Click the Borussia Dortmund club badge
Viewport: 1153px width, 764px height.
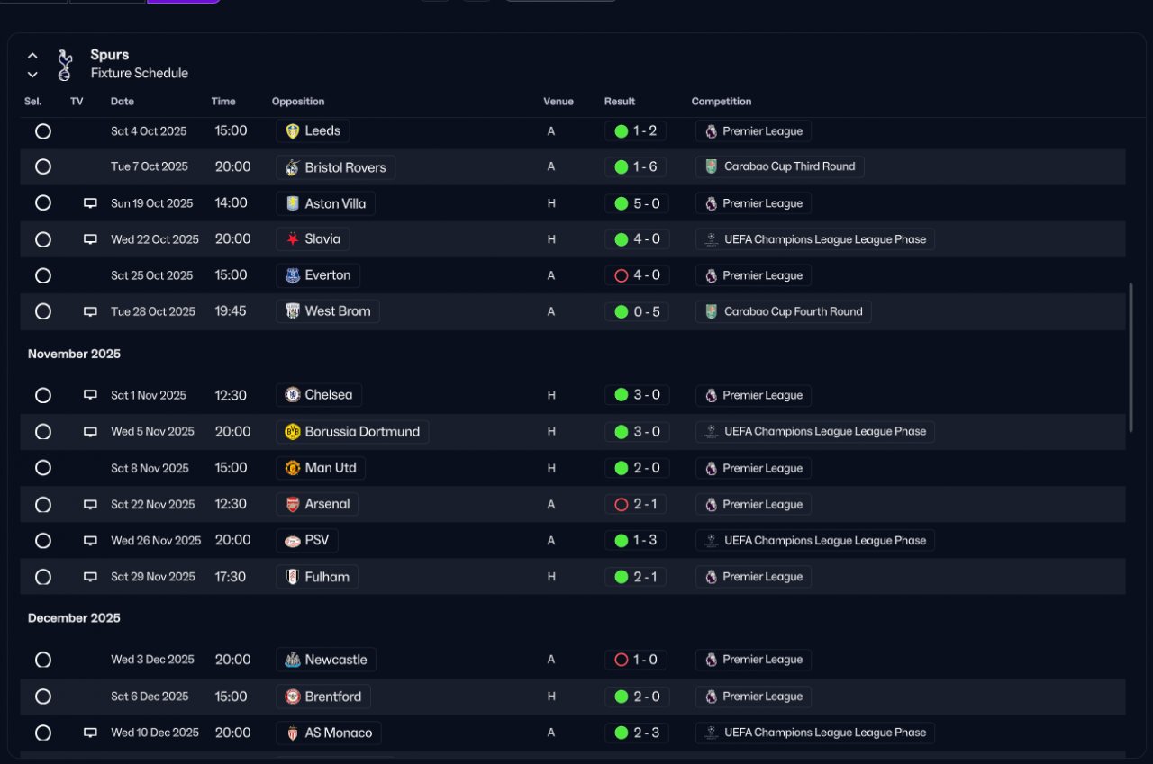[292, 432]
